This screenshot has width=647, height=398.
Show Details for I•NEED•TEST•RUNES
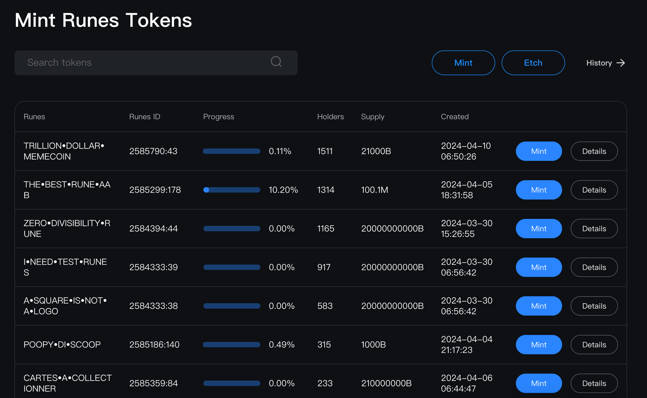pyautogui.click(x=594, y=267)
